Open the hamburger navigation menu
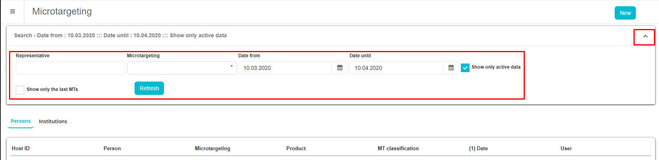Viewport: 659px width, 160px height. pyautogui.click(x=13, y=12)
